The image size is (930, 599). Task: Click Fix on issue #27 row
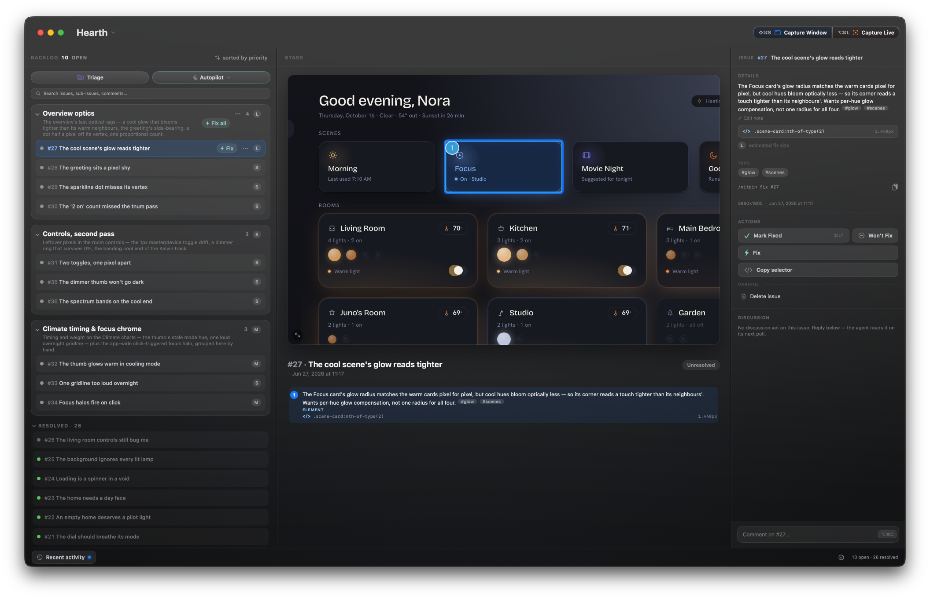[227, 148]
